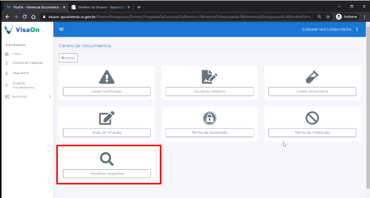The image size is (370, 198).
Task: Click the warning triangle icon above Gerar notificação
Action: (107, 77)
